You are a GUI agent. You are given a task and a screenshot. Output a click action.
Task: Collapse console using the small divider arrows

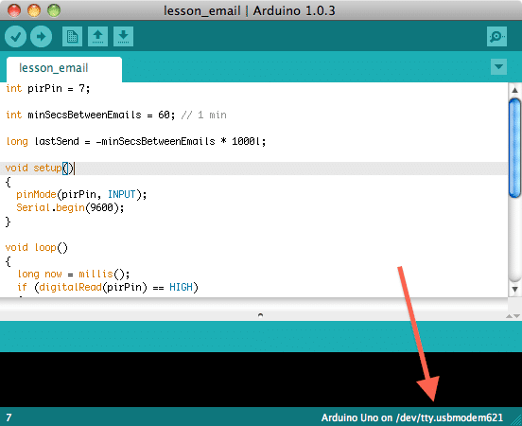point(513,316)
